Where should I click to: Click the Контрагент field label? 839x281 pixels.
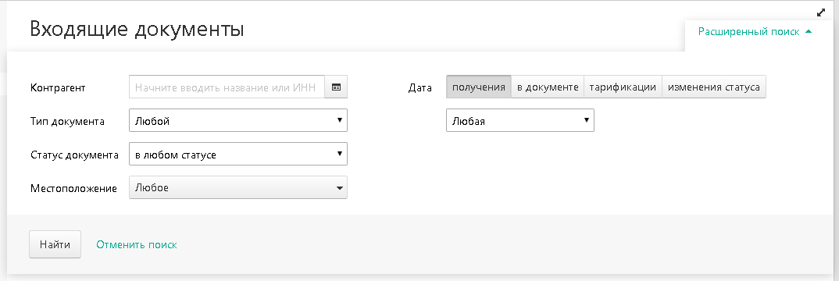coord(59,87)
